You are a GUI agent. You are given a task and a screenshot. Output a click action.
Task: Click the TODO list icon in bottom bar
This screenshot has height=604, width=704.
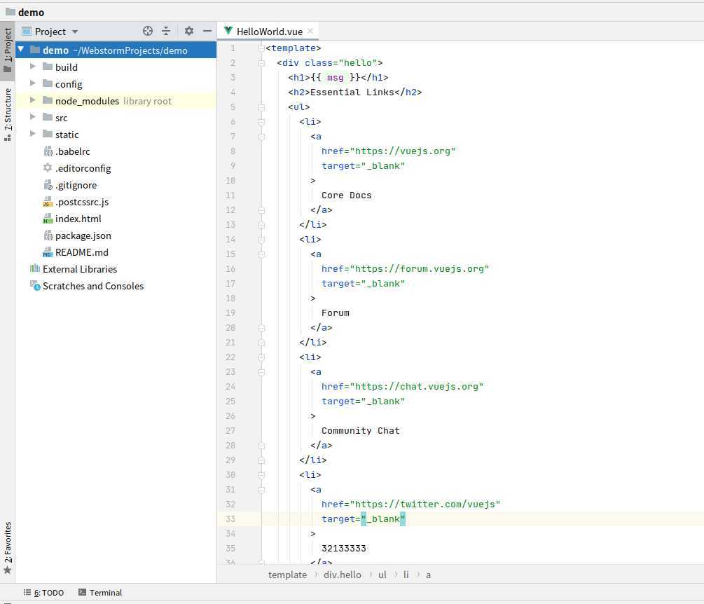pyautogui.click(x=27, y=592)
